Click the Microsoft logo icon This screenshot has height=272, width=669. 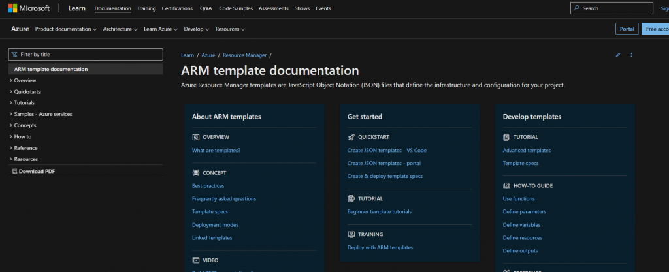[12, 8]
